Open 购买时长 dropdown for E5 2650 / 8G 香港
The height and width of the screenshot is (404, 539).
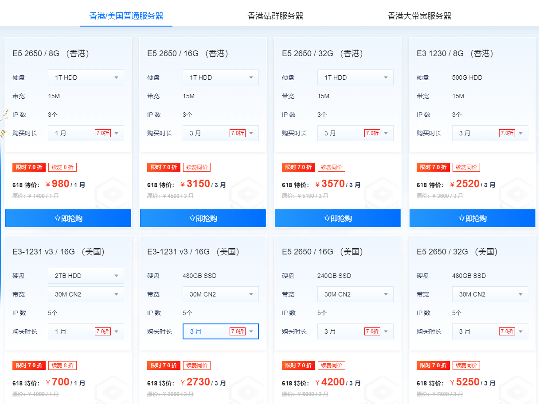coord(86,133)
